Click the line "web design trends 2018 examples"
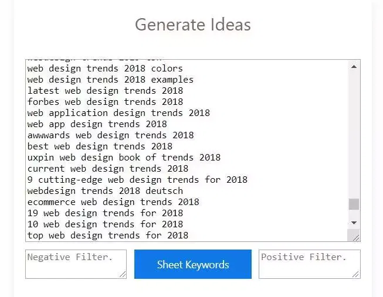Viewport: 383px width, 297px height. 110,80
